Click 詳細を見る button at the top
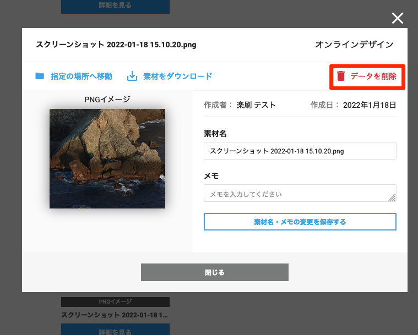 pyautogui.click(x=115, y=7)
